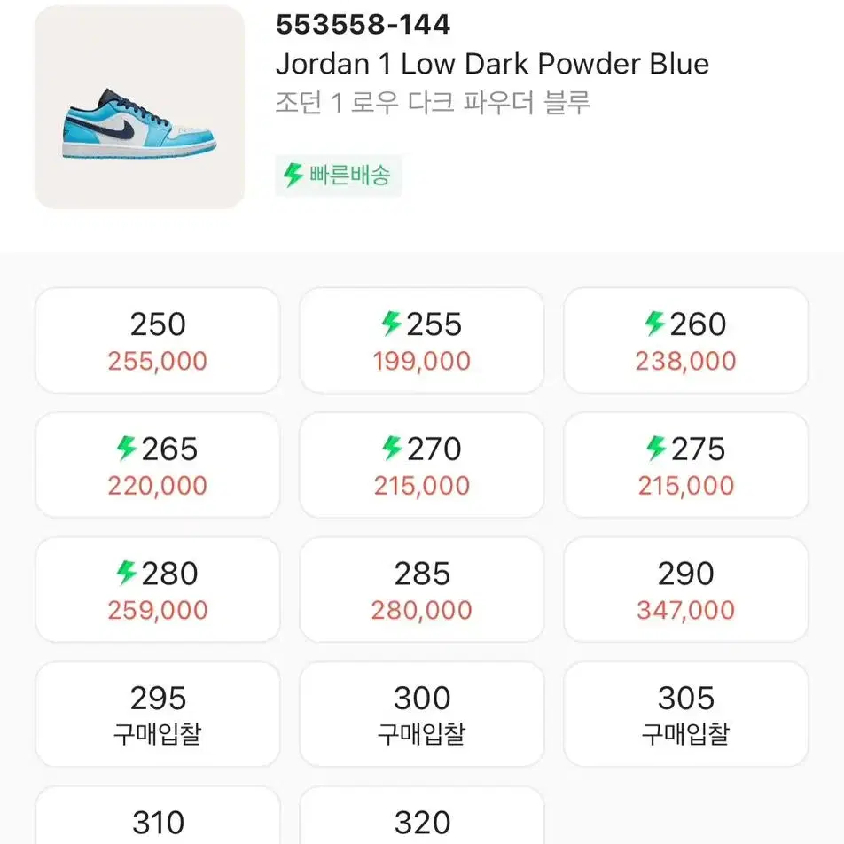
Task: Tap Korean product name 조던 1 로우
Action: tap(336, 102)
